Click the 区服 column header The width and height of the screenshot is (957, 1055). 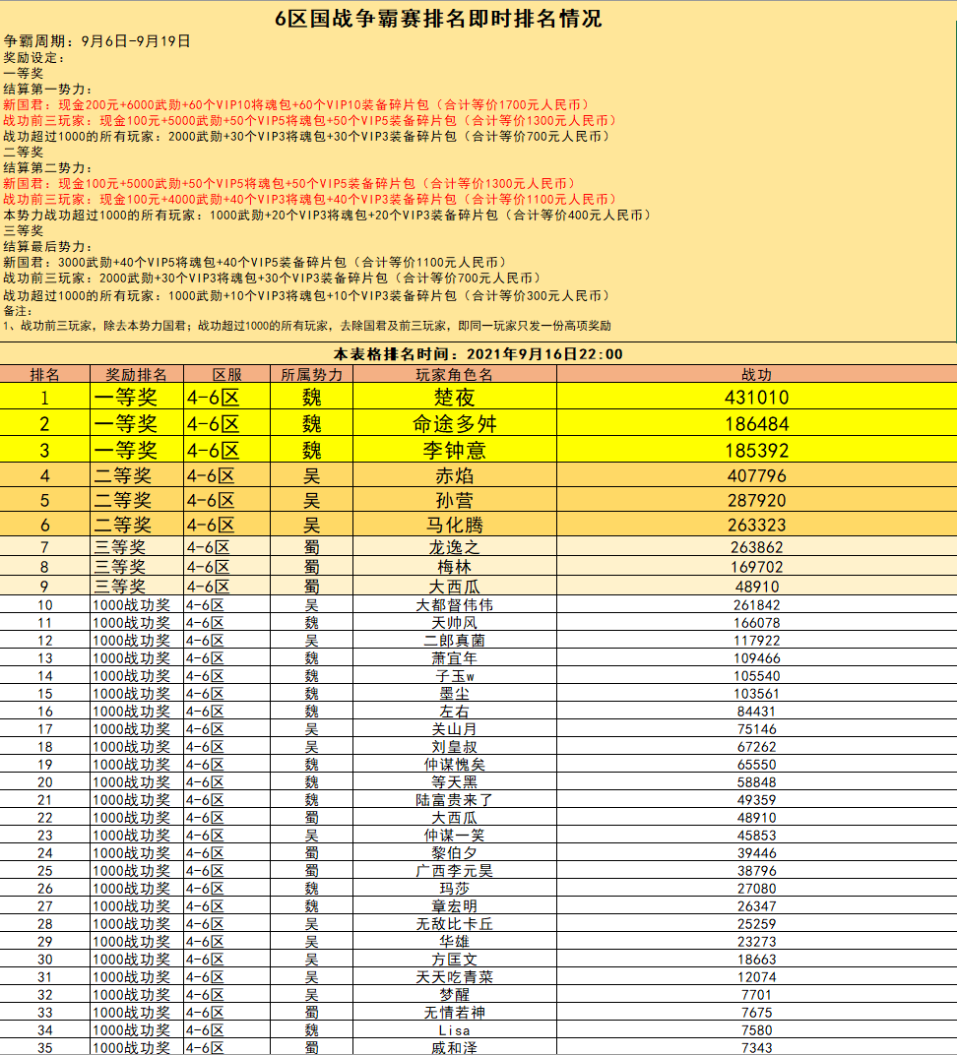click(226, 374)
